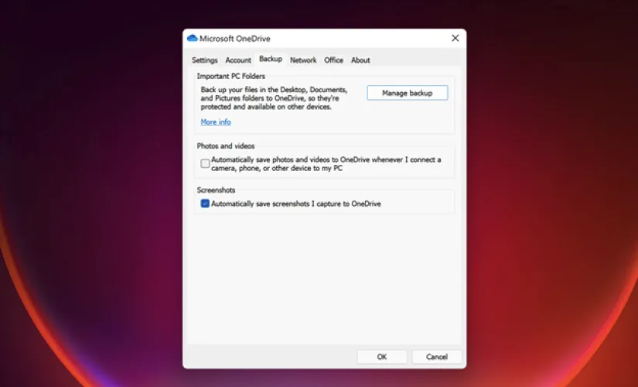
Task: Click the desktop wallpaper outside the dialog
Action: pos(93,193)
